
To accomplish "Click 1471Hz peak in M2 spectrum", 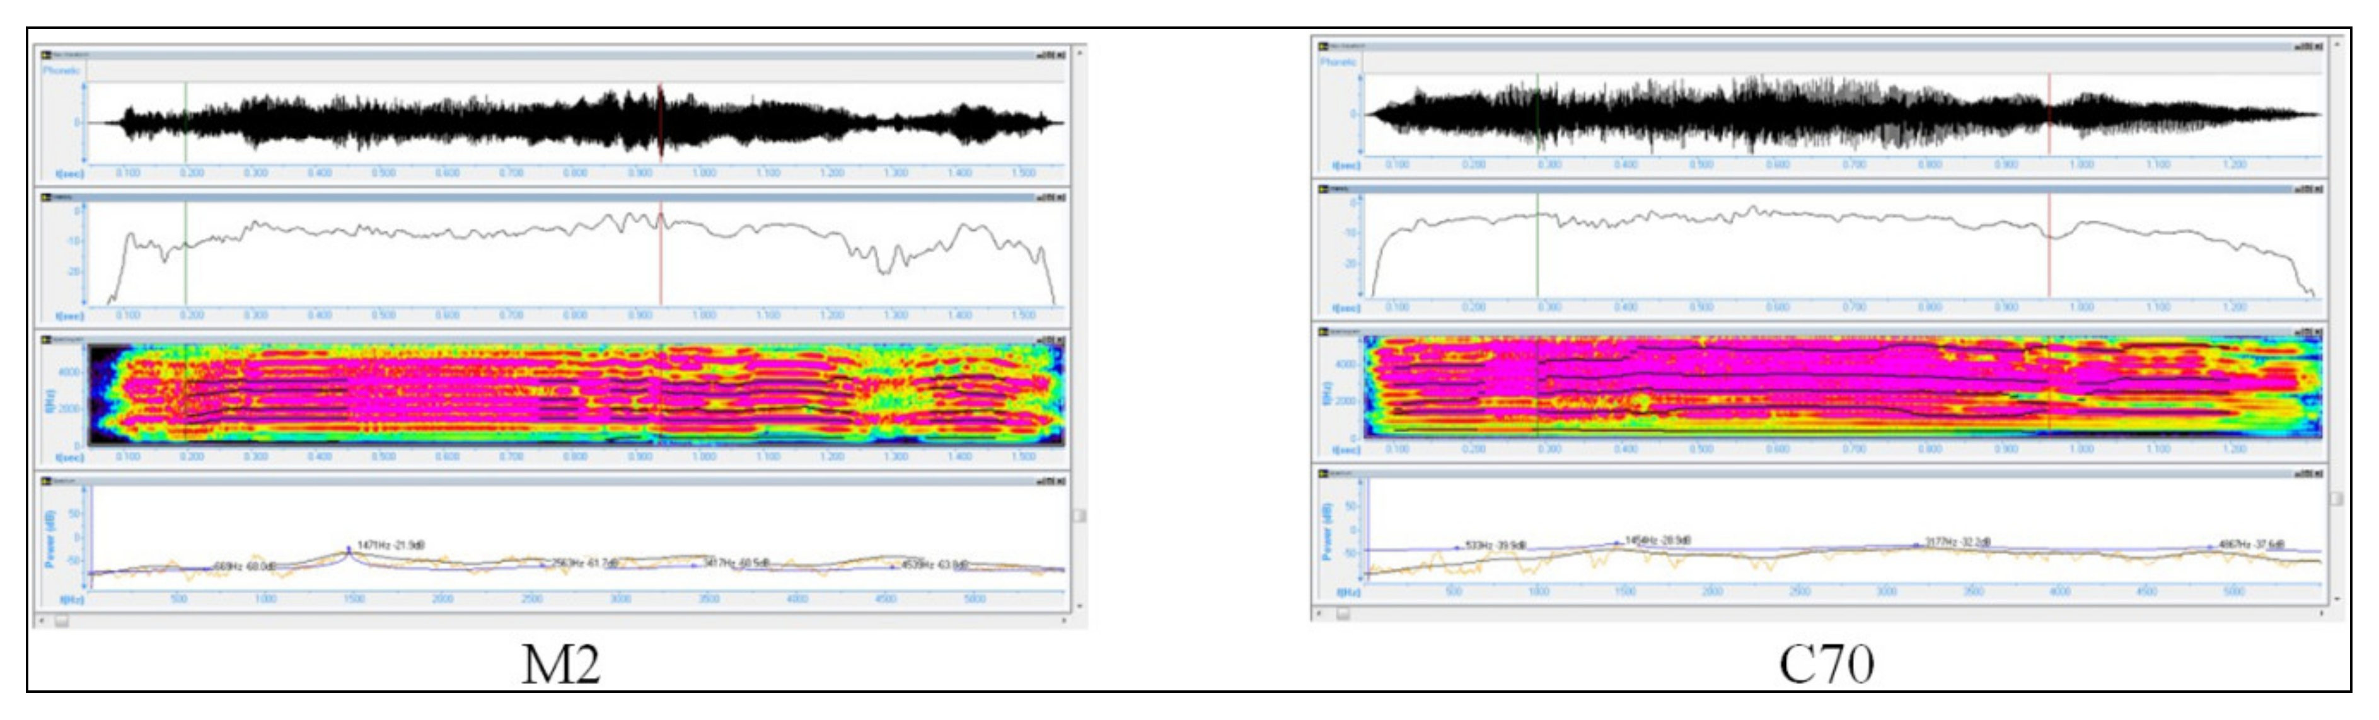I will click(348, 549).
